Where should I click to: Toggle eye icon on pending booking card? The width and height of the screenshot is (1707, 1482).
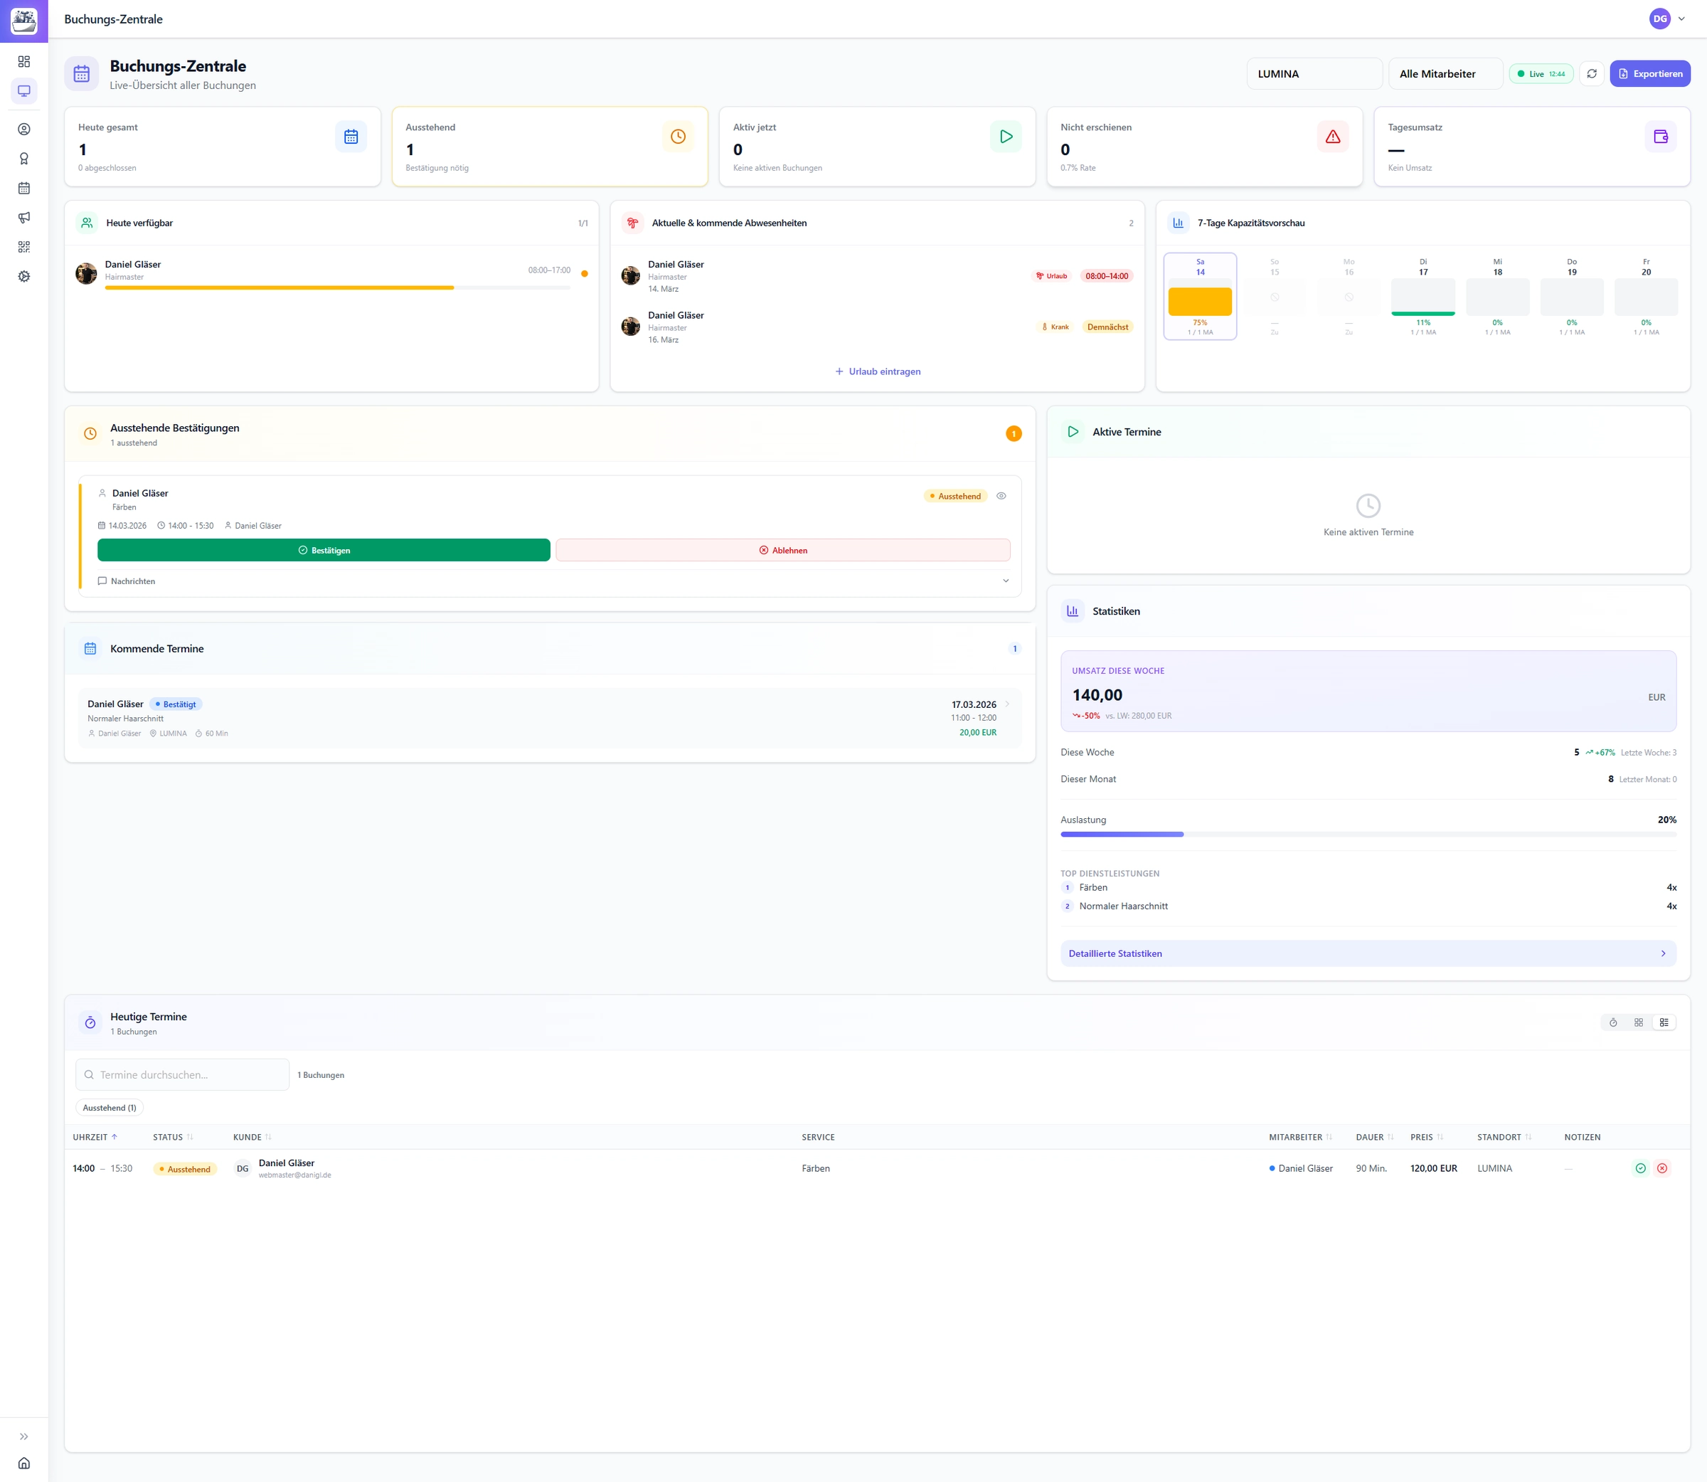[1001, 496]
